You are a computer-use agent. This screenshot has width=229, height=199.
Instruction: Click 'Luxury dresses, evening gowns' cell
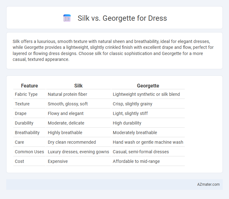click(78, 152)
